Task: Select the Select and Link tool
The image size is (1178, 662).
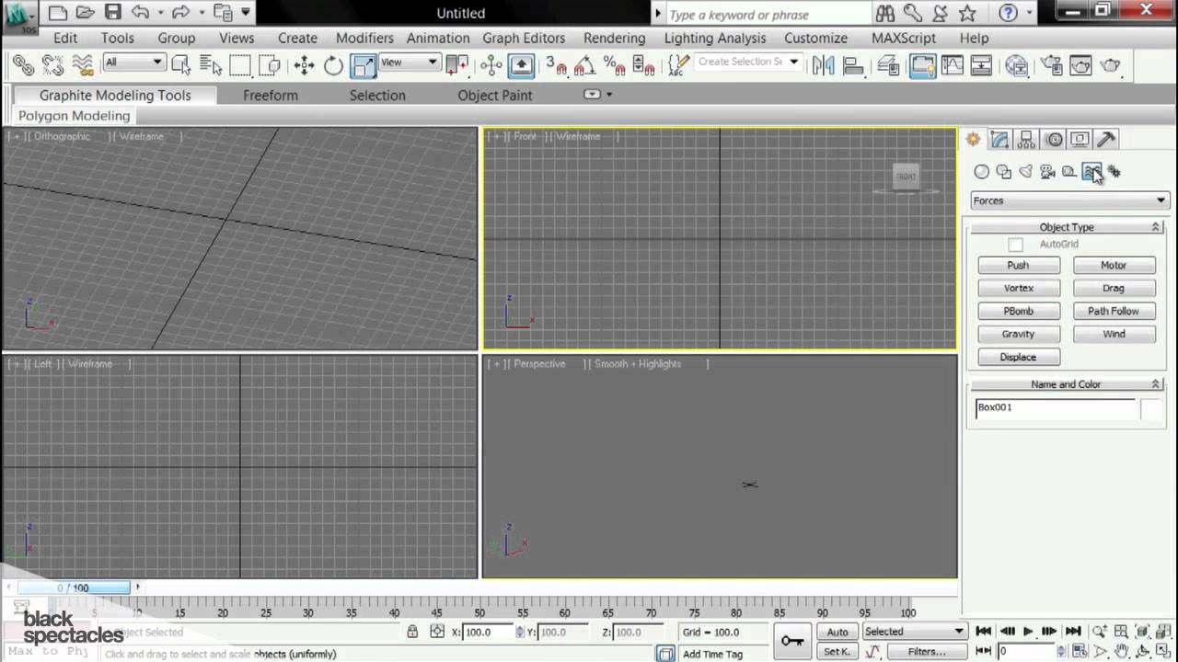Action: pos(23,65)
